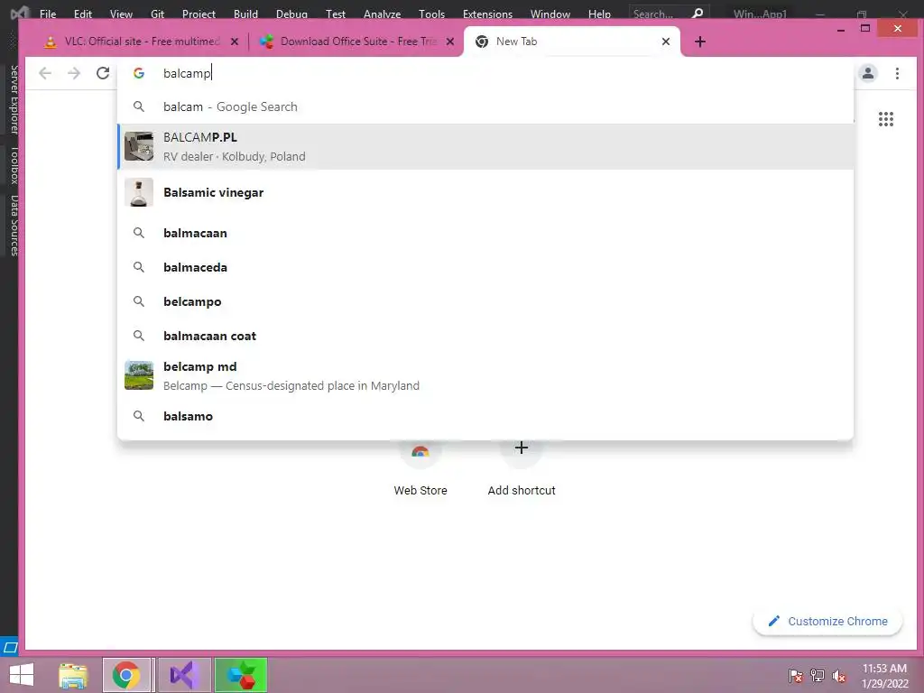Open File Explorer from the taskbar
The height and width of the screenshot is (693, 924).
[73, 675]
